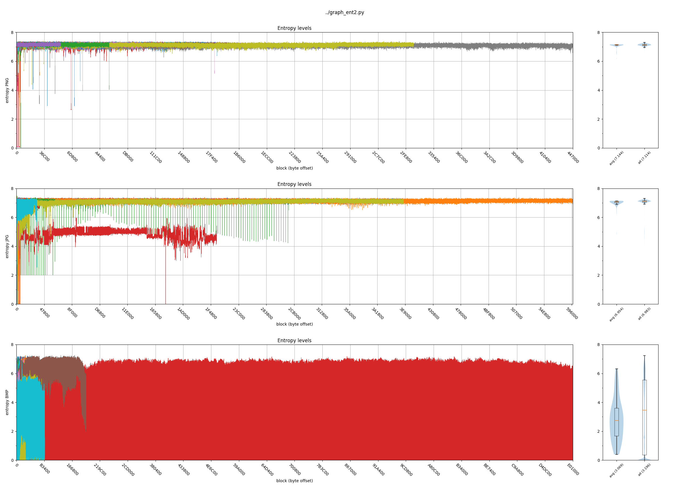Click the 'all (7.114)' violin plot label
This screenshot has width=689, height=502.
coord(644,158)
